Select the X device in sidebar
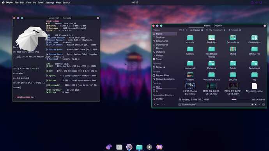Viewport: 269px width, 151px height. click(165, 91)
